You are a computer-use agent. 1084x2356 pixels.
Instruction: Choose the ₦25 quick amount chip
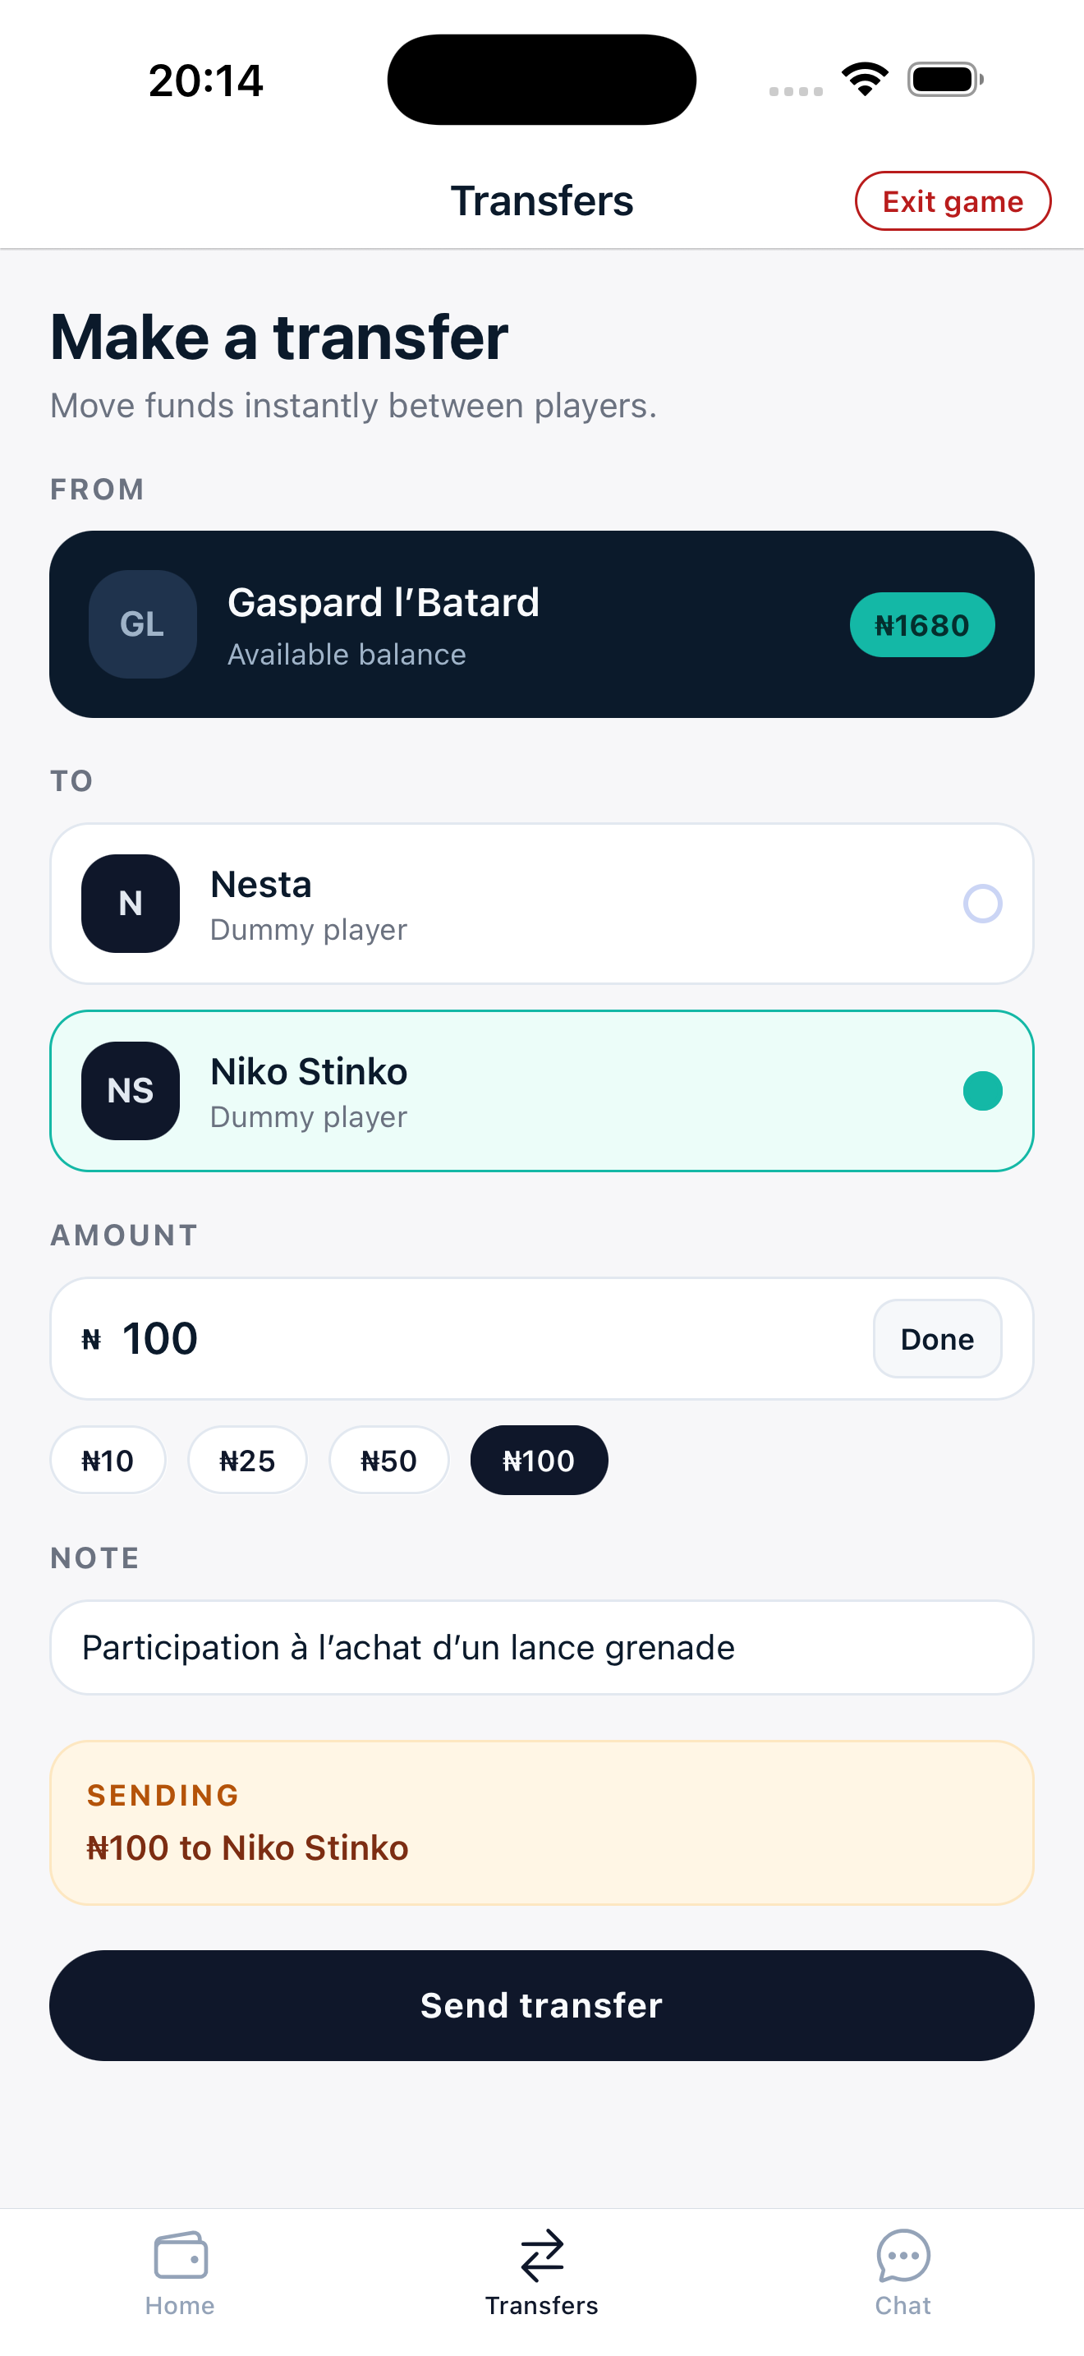point(247,1461)
